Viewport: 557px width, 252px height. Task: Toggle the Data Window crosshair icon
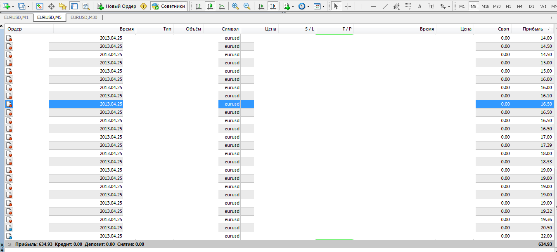coord(51,6)
